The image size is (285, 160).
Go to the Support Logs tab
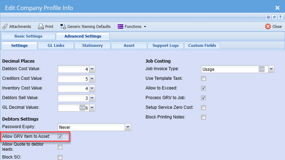(x=166, y=45)
